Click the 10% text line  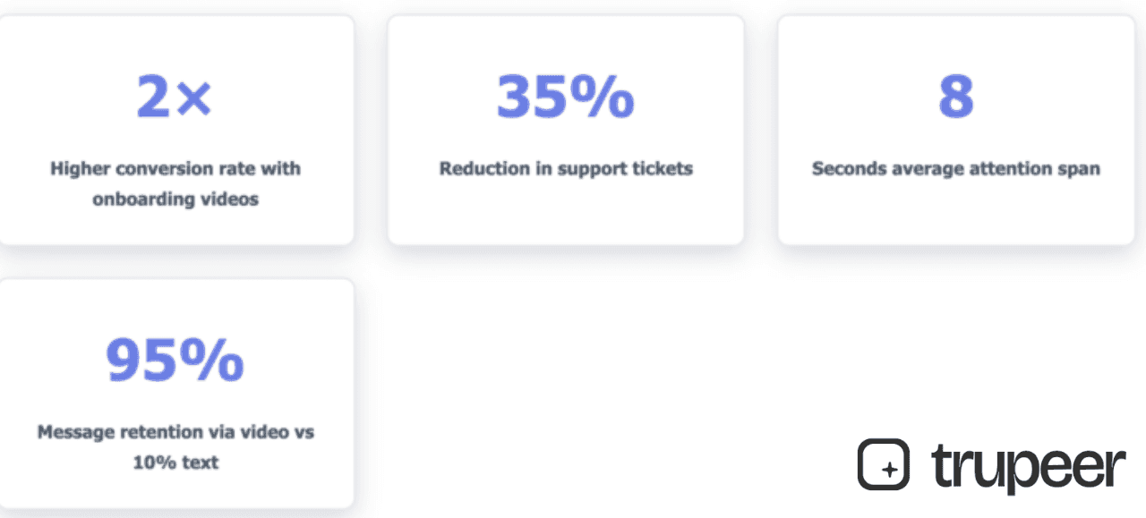pos(175,463)
